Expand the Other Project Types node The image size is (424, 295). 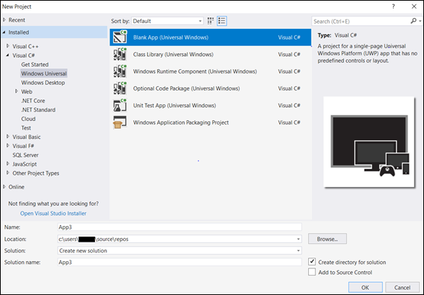(8, 173)
